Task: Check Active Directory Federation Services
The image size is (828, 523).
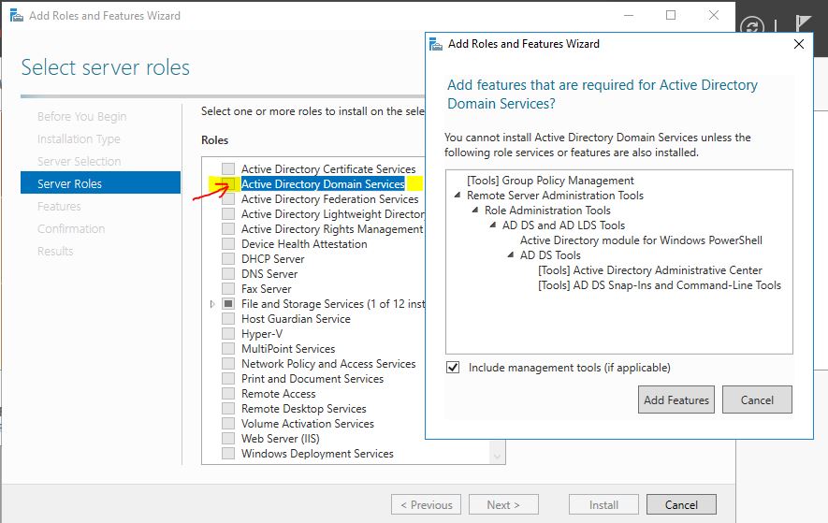Action: point(228,199)
